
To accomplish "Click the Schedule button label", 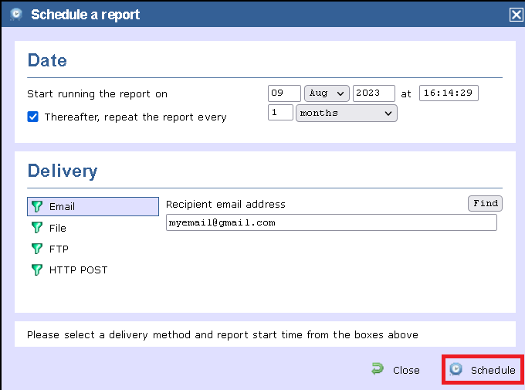I will 493,370.
